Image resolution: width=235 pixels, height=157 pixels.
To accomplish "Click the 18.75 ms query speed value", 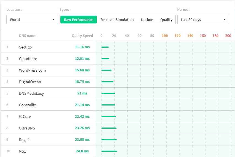I will point(82,82).
